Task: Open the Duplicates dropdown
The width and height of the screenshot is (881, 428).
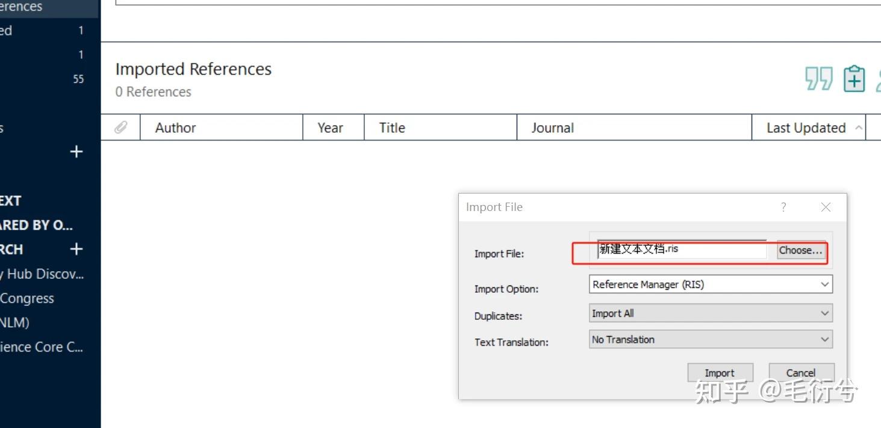Action: (711, 313)
